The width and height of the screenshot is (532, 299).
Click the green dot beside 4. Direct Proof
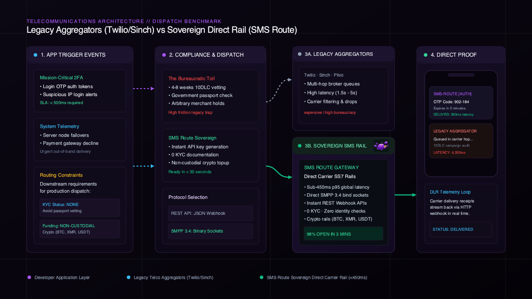[426, 55]
